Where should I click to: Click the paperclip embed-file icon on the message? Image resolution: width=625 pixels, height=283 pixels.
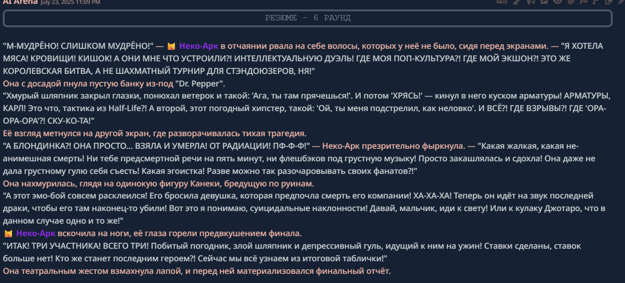coord(571,1)
